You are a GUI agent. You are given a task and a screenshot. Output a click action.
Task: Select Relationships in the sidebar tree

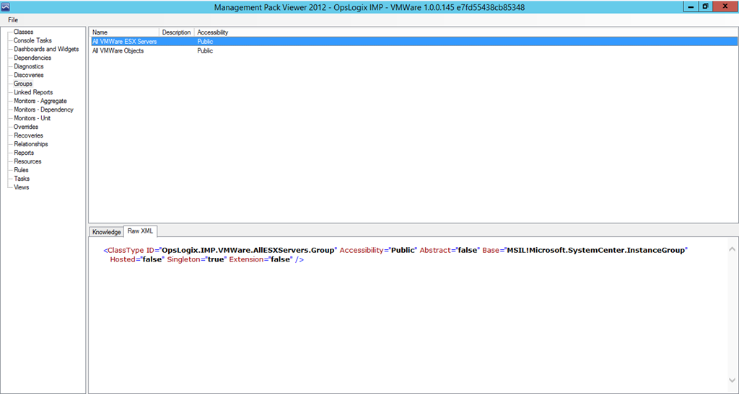(30, 144)
